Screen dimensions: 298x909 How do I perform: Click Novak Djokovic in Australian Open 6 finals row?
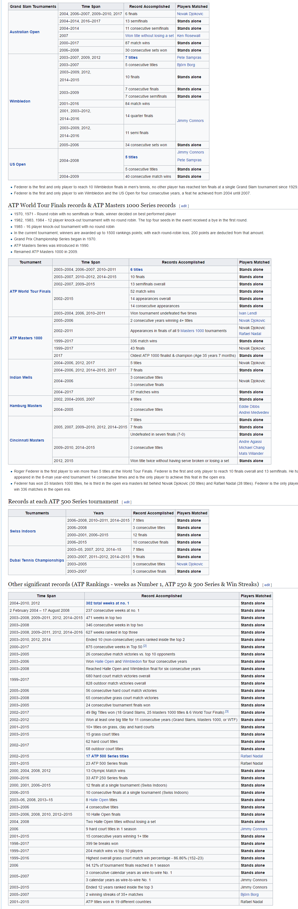190,14
